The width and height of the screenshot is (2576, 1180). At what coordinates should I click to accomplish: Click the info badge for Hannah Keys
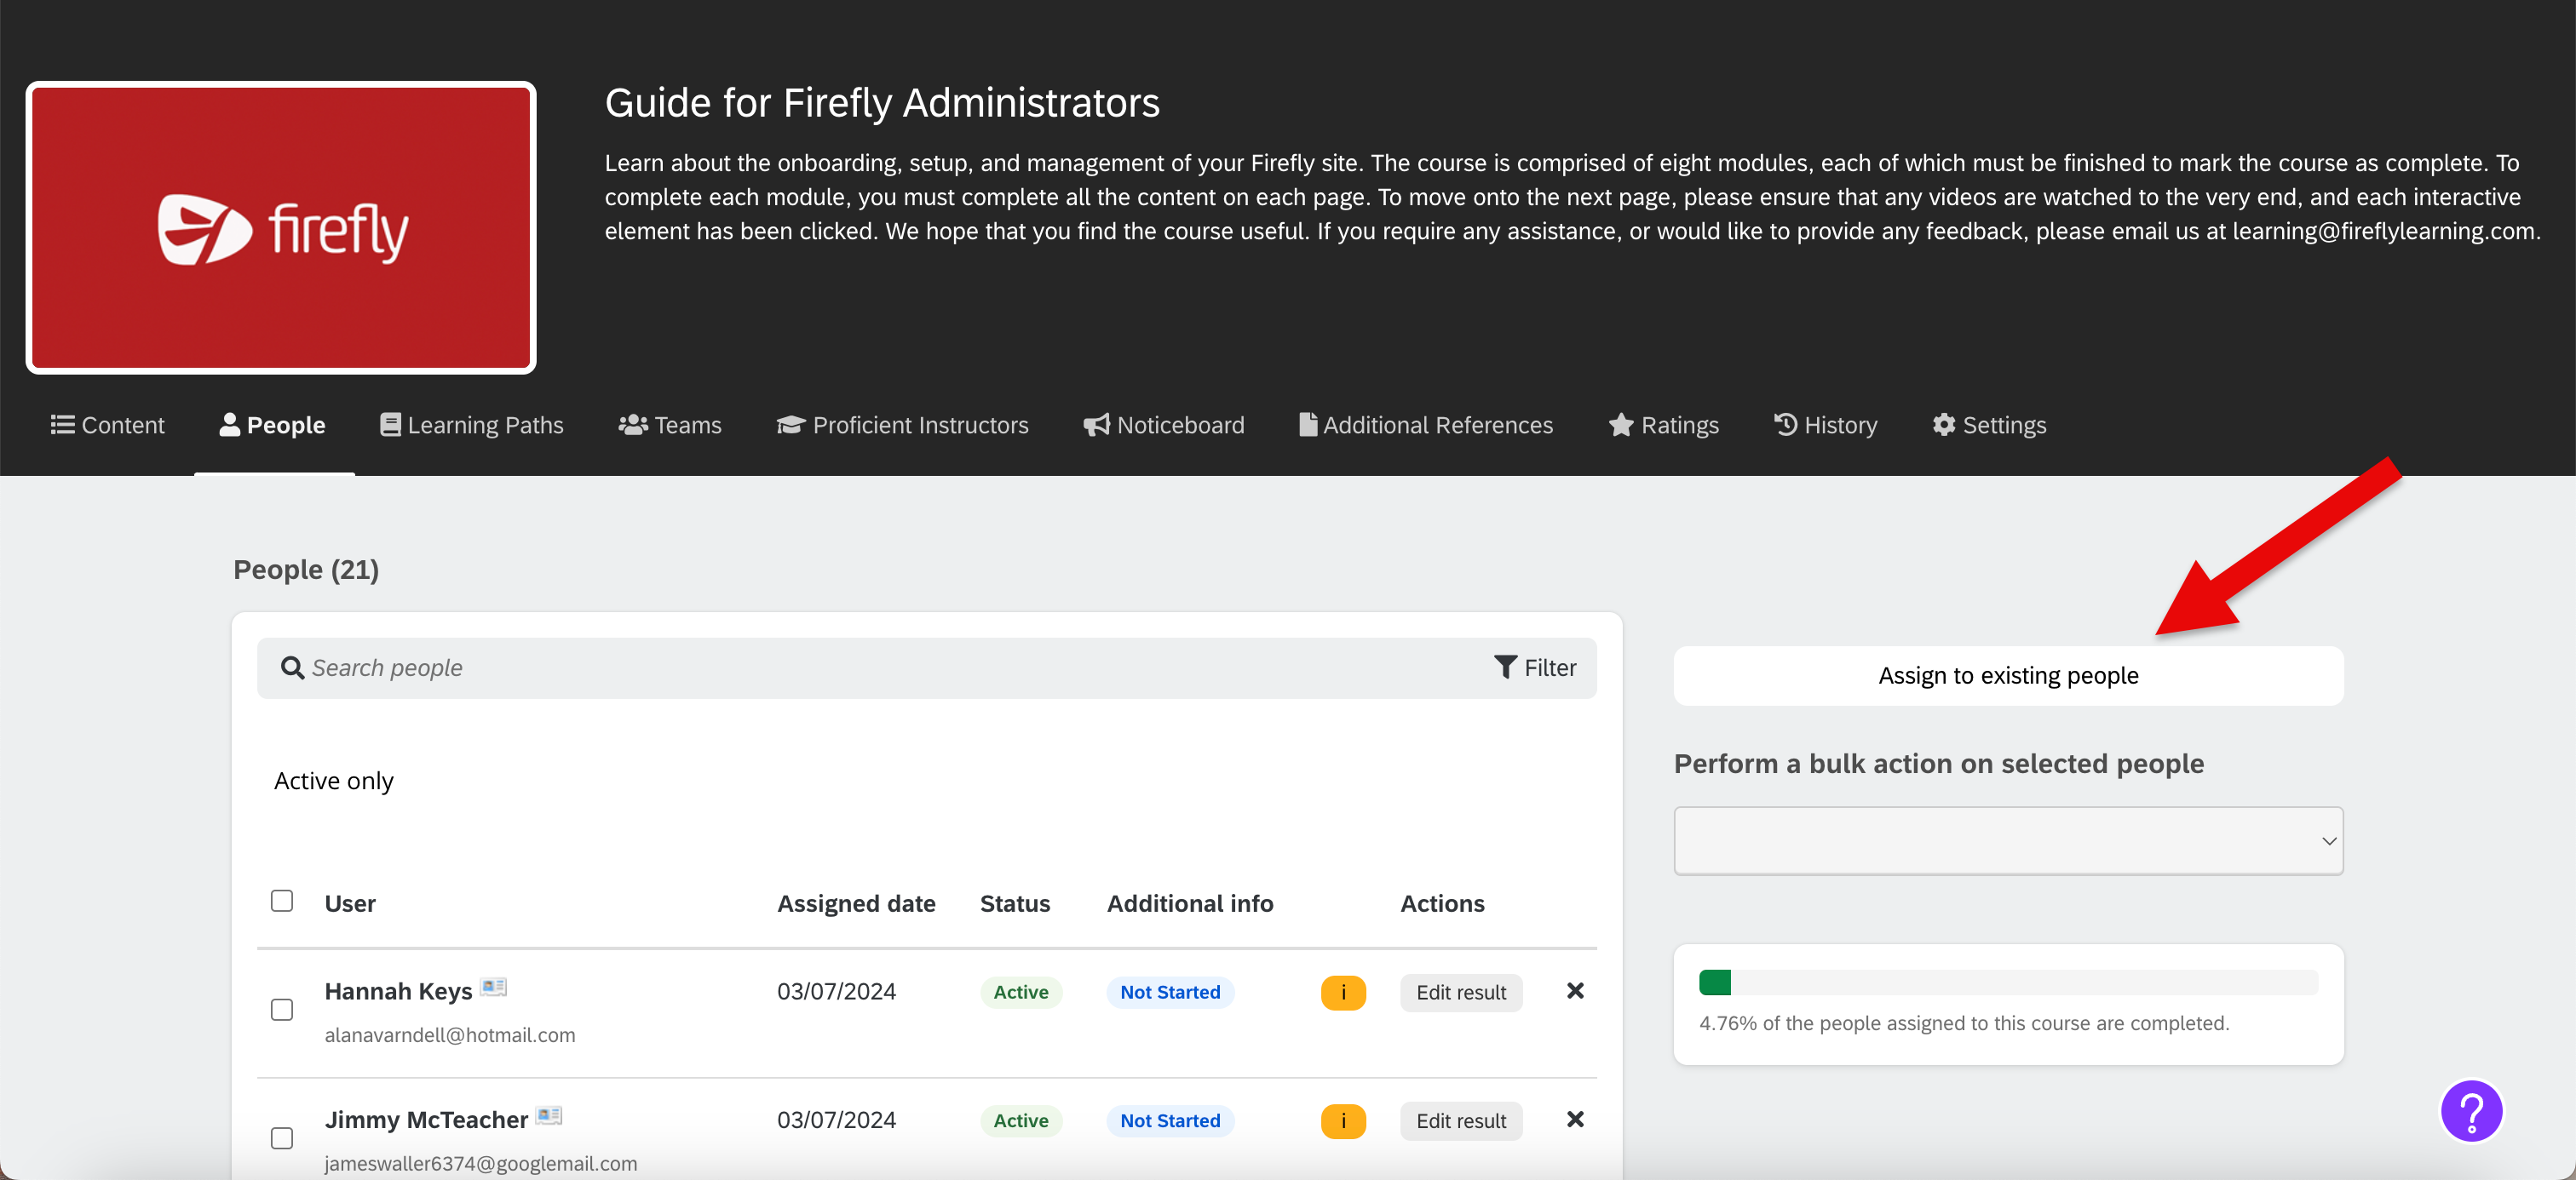point(1343,992)
